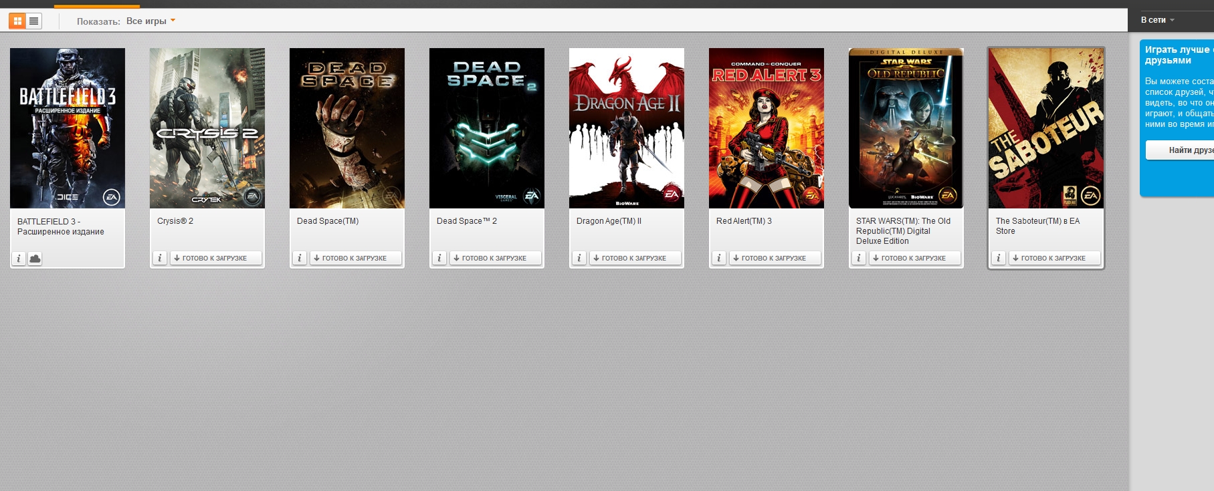Click the 'Dead Space™ 2' game title
1214x491 pixels.
point(467,221)
